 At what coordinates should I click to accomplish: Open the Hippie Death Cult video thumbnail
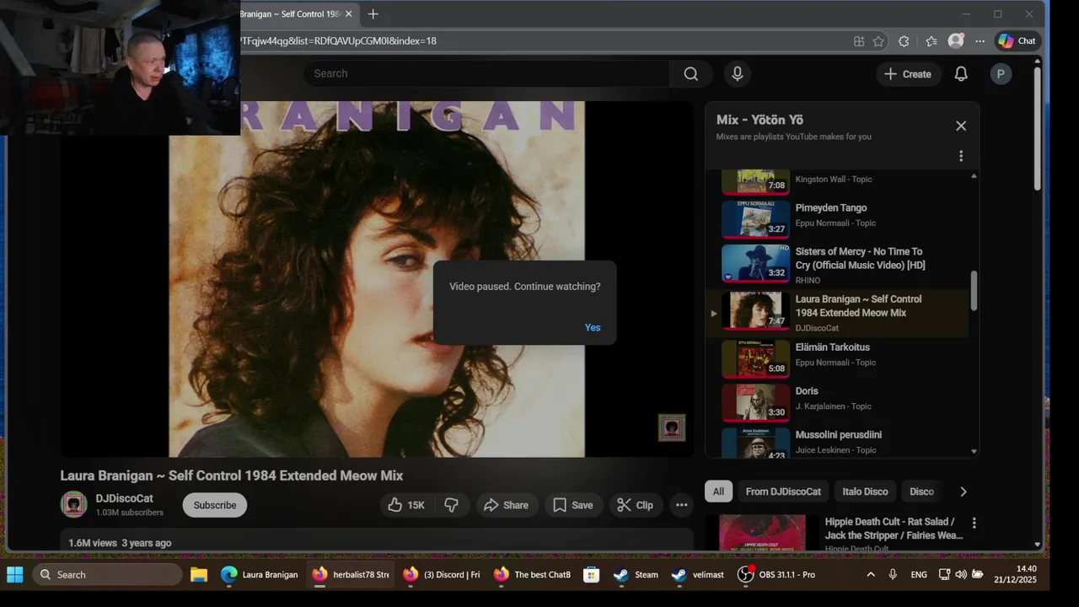click(x=763, y=534)
